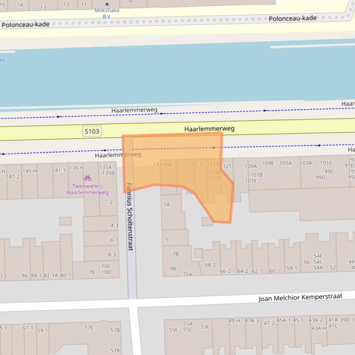Click building number 133-HA
Image resolution: width=355 pixels, height=355 pixels.
point(162,165)
